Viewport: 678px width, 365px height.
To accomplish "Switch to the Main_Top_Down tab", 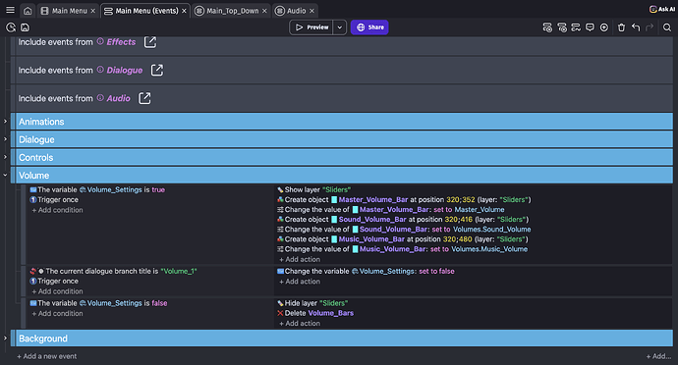I will click(x=232, y=11).
